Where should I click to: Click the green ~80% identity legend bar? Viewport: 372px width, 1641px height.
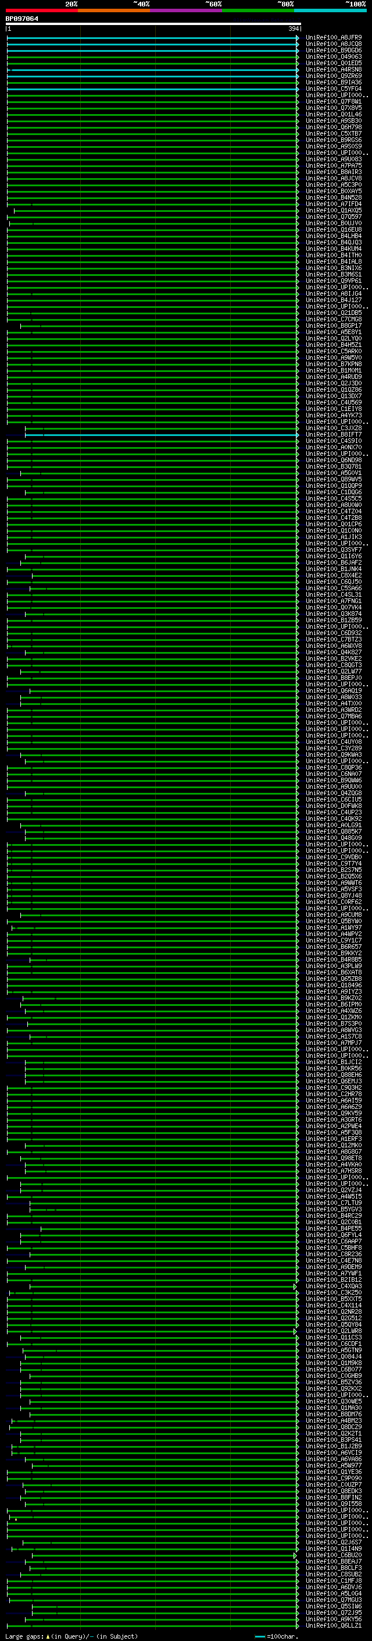coord(257,10)
